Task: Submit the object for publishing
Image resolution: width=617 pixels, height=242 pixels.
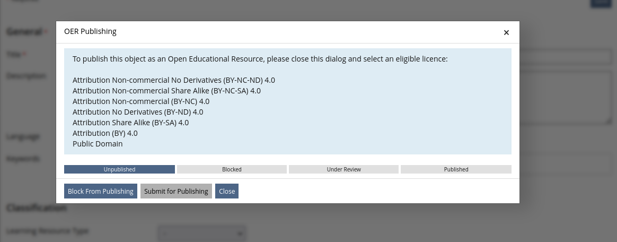Action: 176,191
